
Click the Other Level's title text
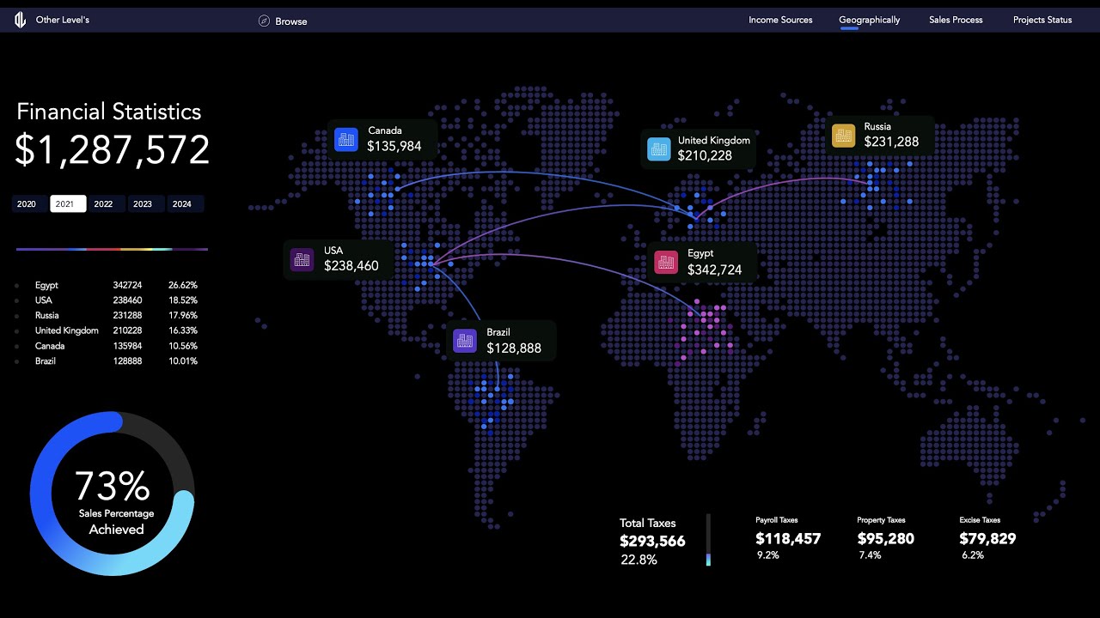(63, 20)
